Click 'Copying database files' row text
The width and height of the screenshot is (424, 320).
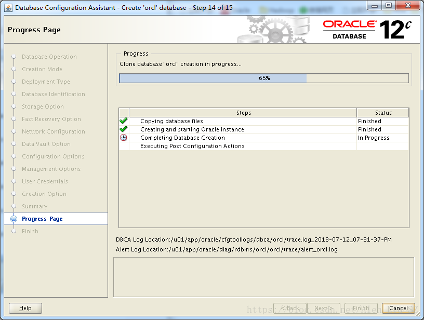click(x=171, y=121)
